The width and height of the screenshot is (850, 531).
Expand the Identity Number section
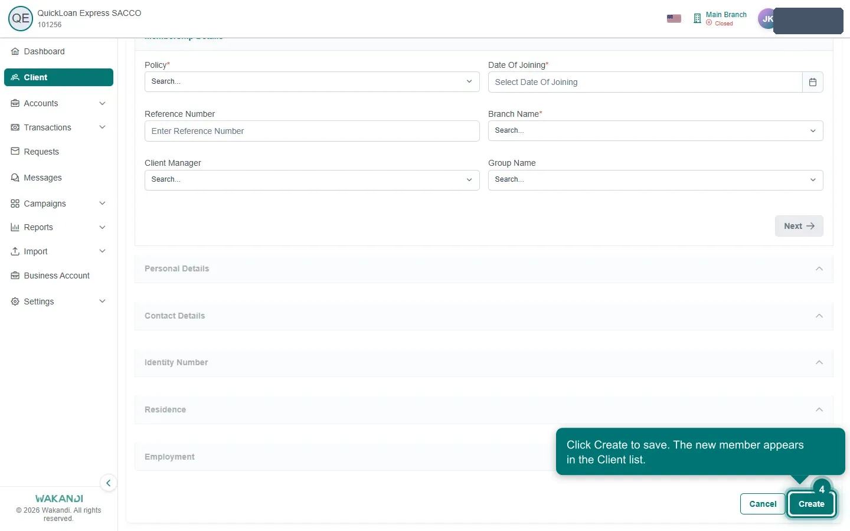pos(484,362)
